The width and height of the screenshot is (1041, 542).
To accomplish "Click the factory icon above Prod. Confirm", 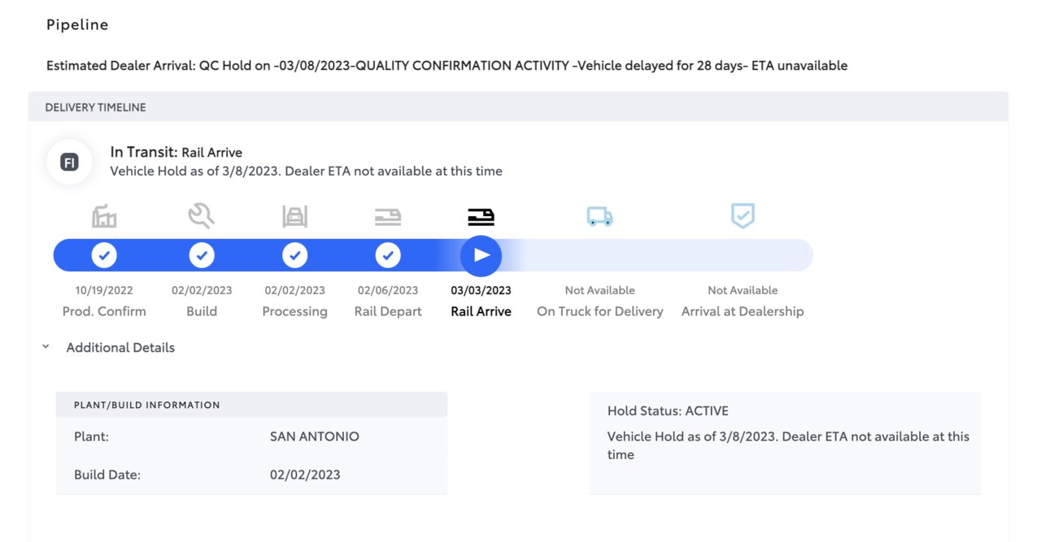I will point(104,216).
